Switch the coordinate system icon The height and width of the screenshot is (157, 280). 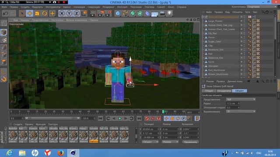click(x=84, y=14)
